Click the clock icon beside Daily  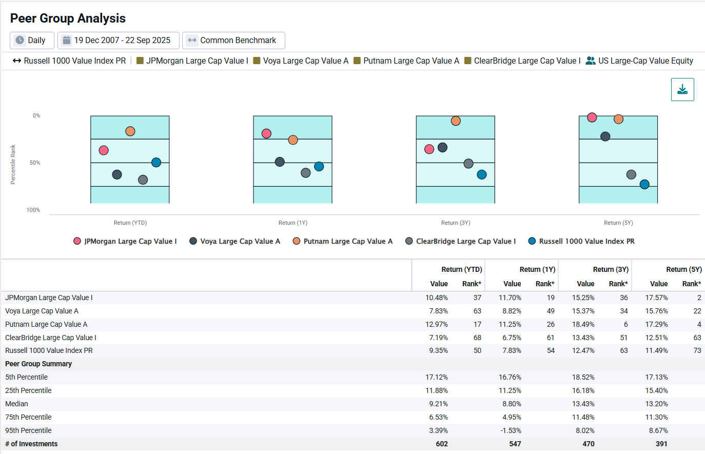click(x=20, y=40)
